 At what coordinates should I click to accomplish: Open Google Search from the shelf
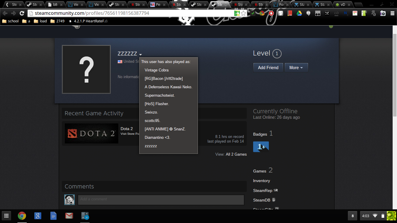tap(37, 216)
